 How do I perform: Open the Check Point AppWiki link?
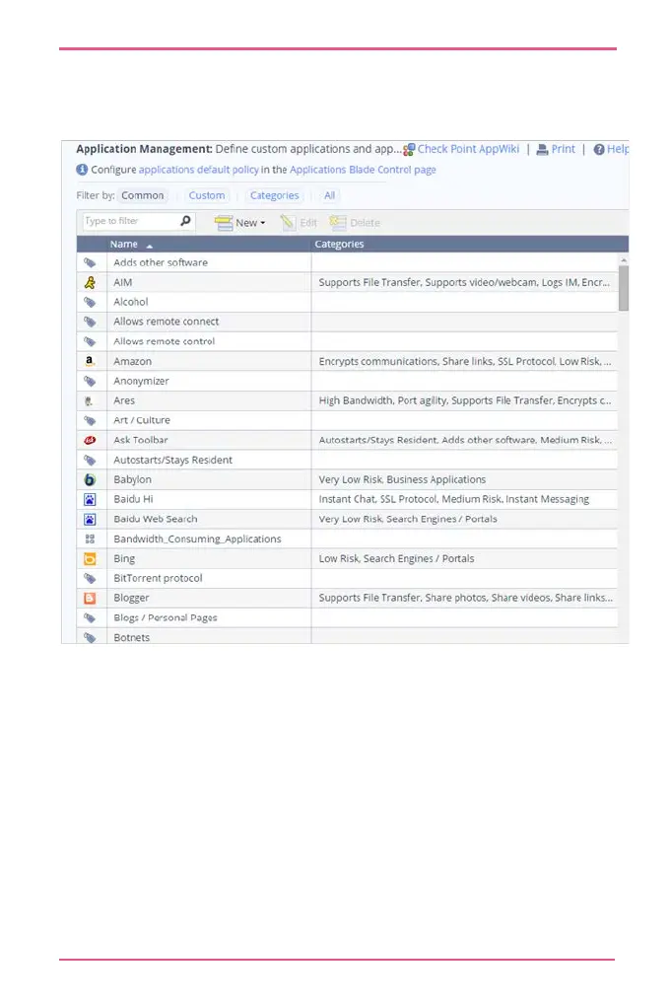[x=468, y=149]
